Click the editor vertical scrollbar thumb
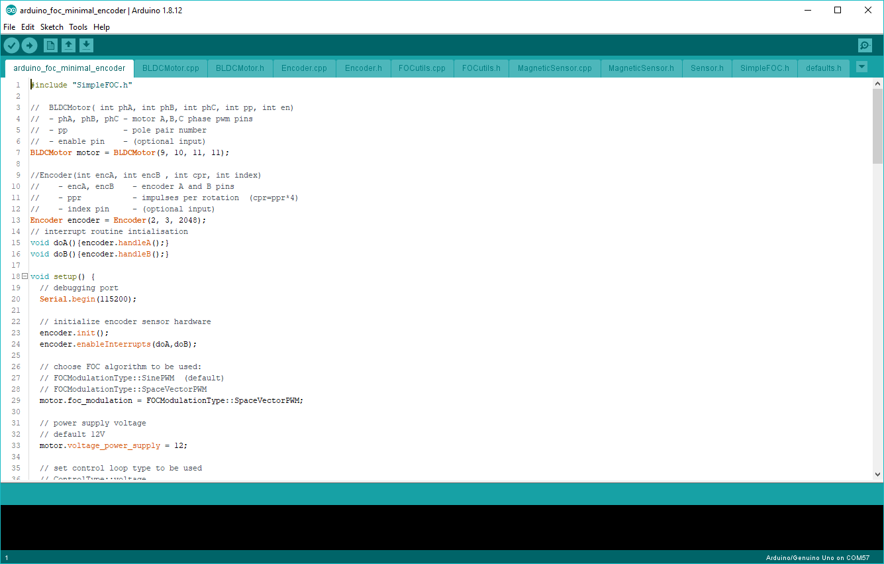884x564 pixels. 877,126
